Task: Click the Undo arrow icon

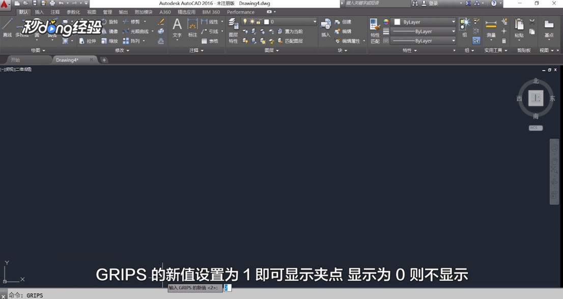Action: (x=61, y=3)
